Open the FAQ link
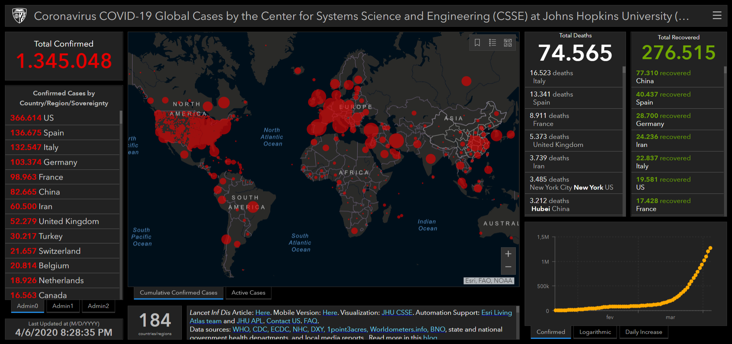 point(310,321)
